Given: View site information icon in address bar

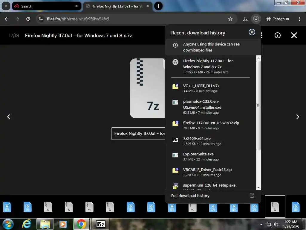Looking at the screenshot, I should [x=41, y=19].
